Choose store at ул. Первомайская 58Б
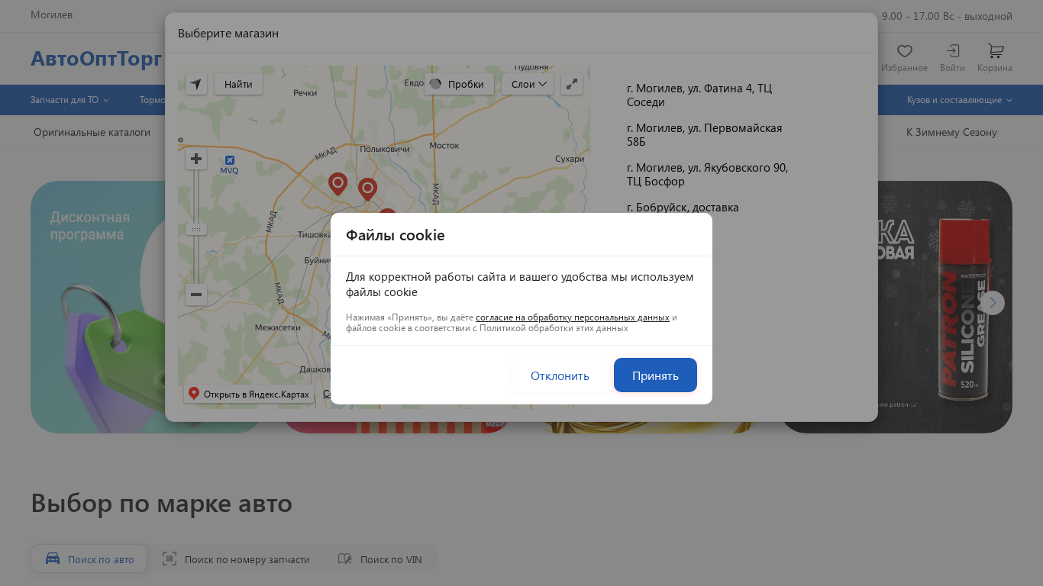The image size is (1043, 586). [704, 135]
